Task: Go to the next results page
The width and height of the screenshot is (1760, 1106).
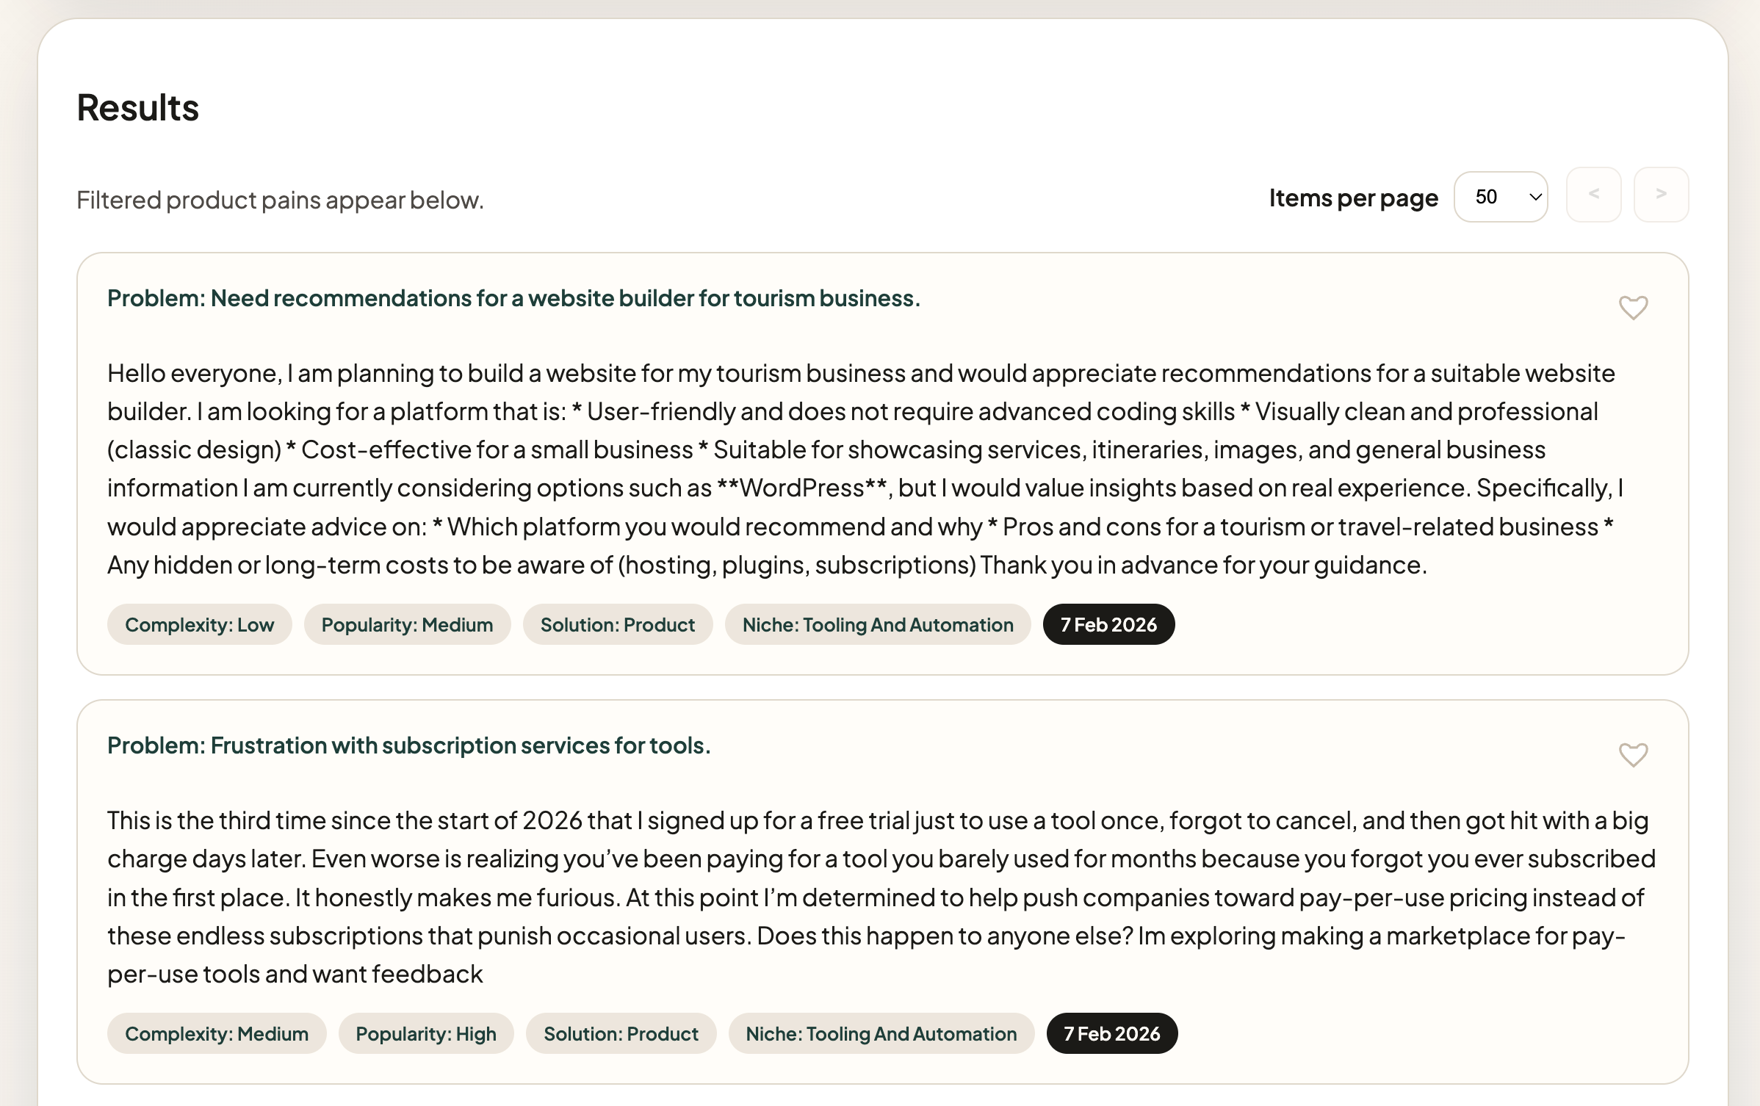Action: click(x=1661, y=195)
